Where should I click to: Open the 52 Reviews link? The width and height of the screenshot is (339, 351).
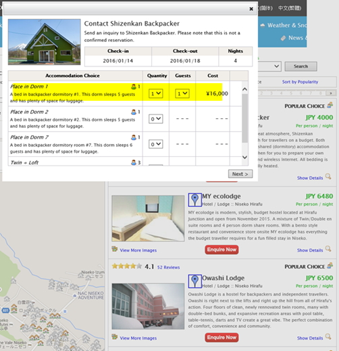(x=168, y=267)
